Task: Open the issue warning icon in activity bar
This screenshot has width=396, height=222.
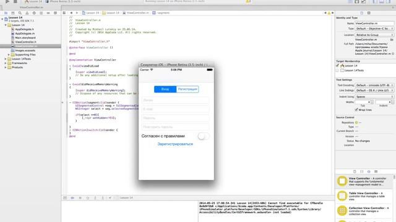Action: [248, 1]
